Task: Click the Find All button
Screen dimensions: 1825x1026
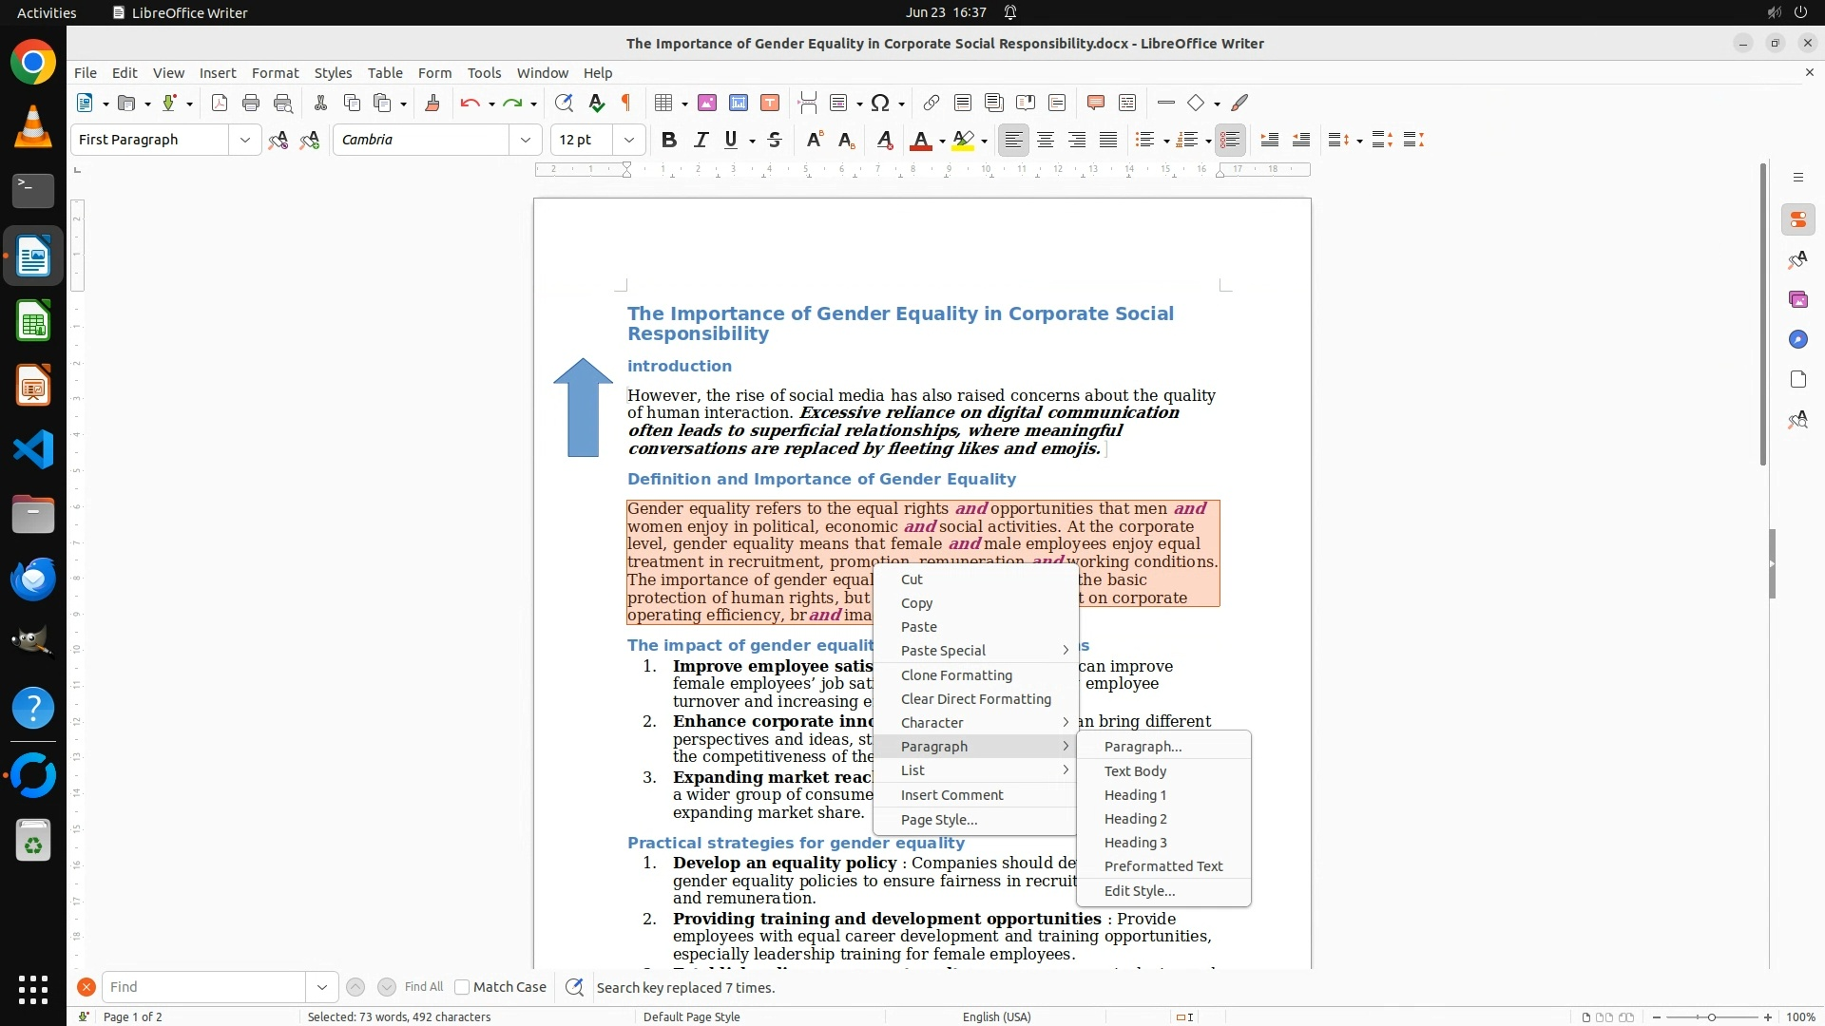Action: pyautogui.click(x=423, y=987)
